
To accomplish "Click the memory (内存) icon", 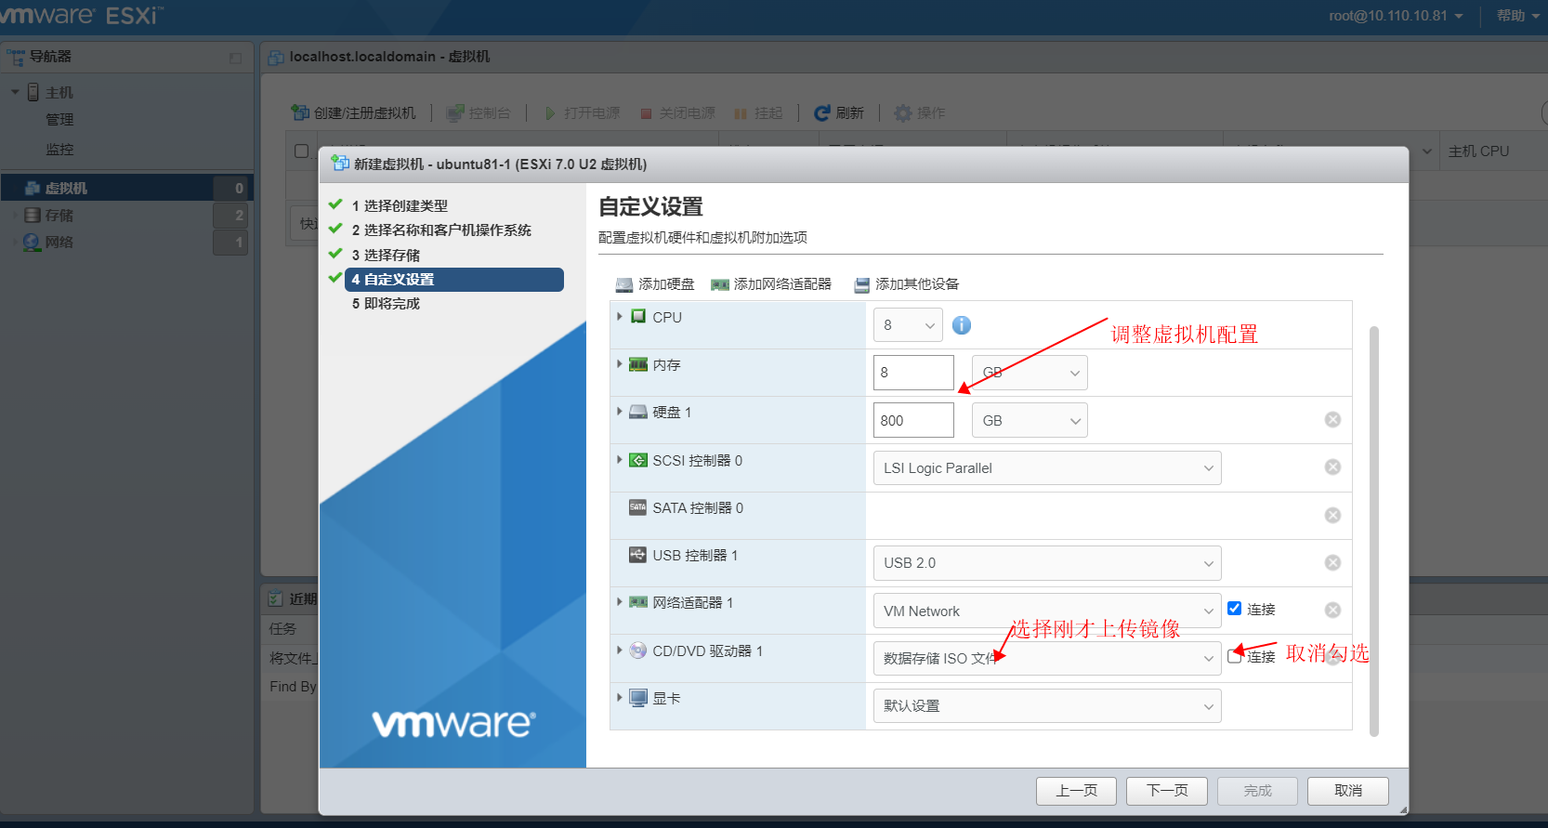I will click(x=638, y=364).
